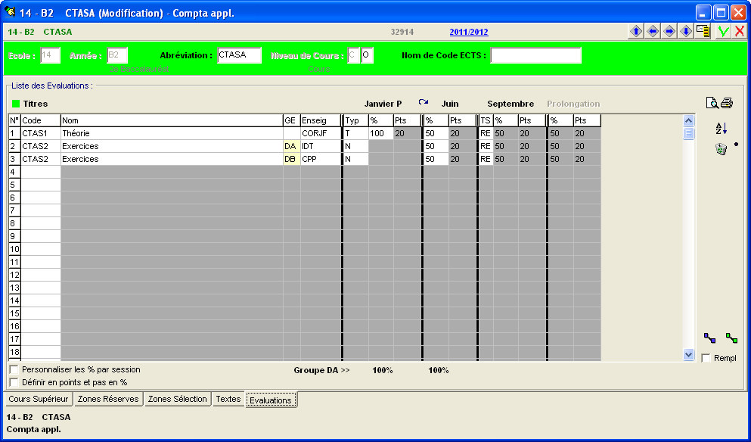Click the Nom de Code ECTS input field
The width and height of the screenshot is (751, 442).
pos(536,55)
